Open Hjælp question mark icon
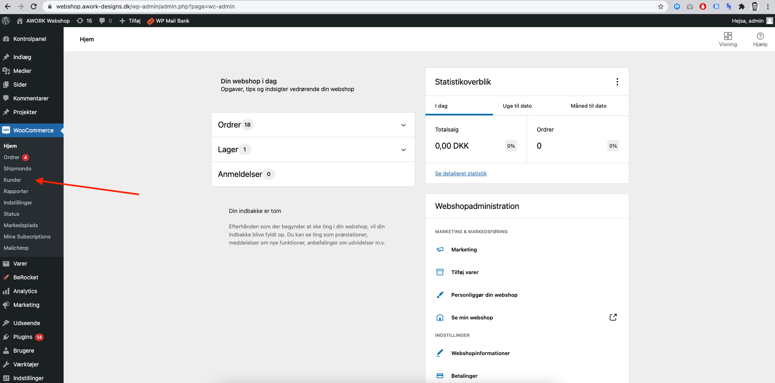 point(760,36)
